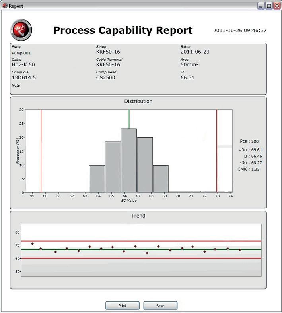
Task: Click the Setup value KRF50-16
Action: pyautogui.click(x=108, y=52)
